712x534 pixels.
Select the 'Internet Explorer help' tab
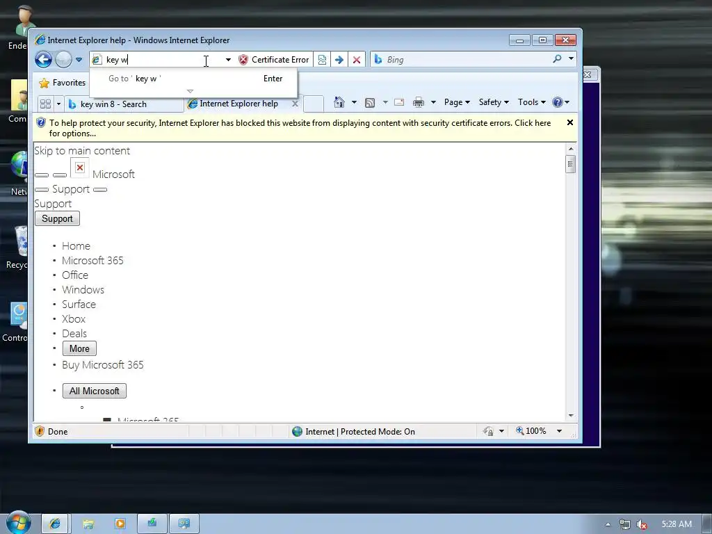tap(239, 104)
